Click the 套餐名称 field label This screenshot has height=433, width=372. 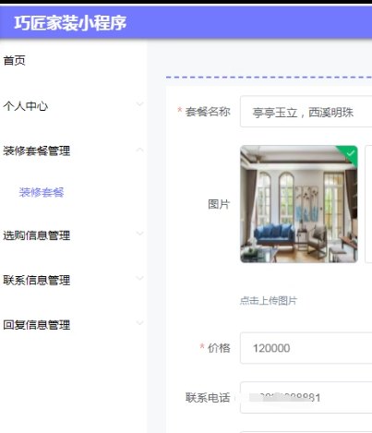pos(208,112)
